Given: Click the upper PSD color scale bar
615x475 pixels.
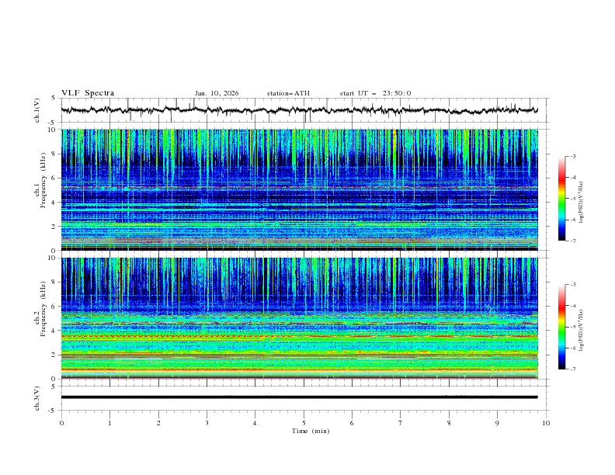Looking at the screenshot, I should coord(561,199).
